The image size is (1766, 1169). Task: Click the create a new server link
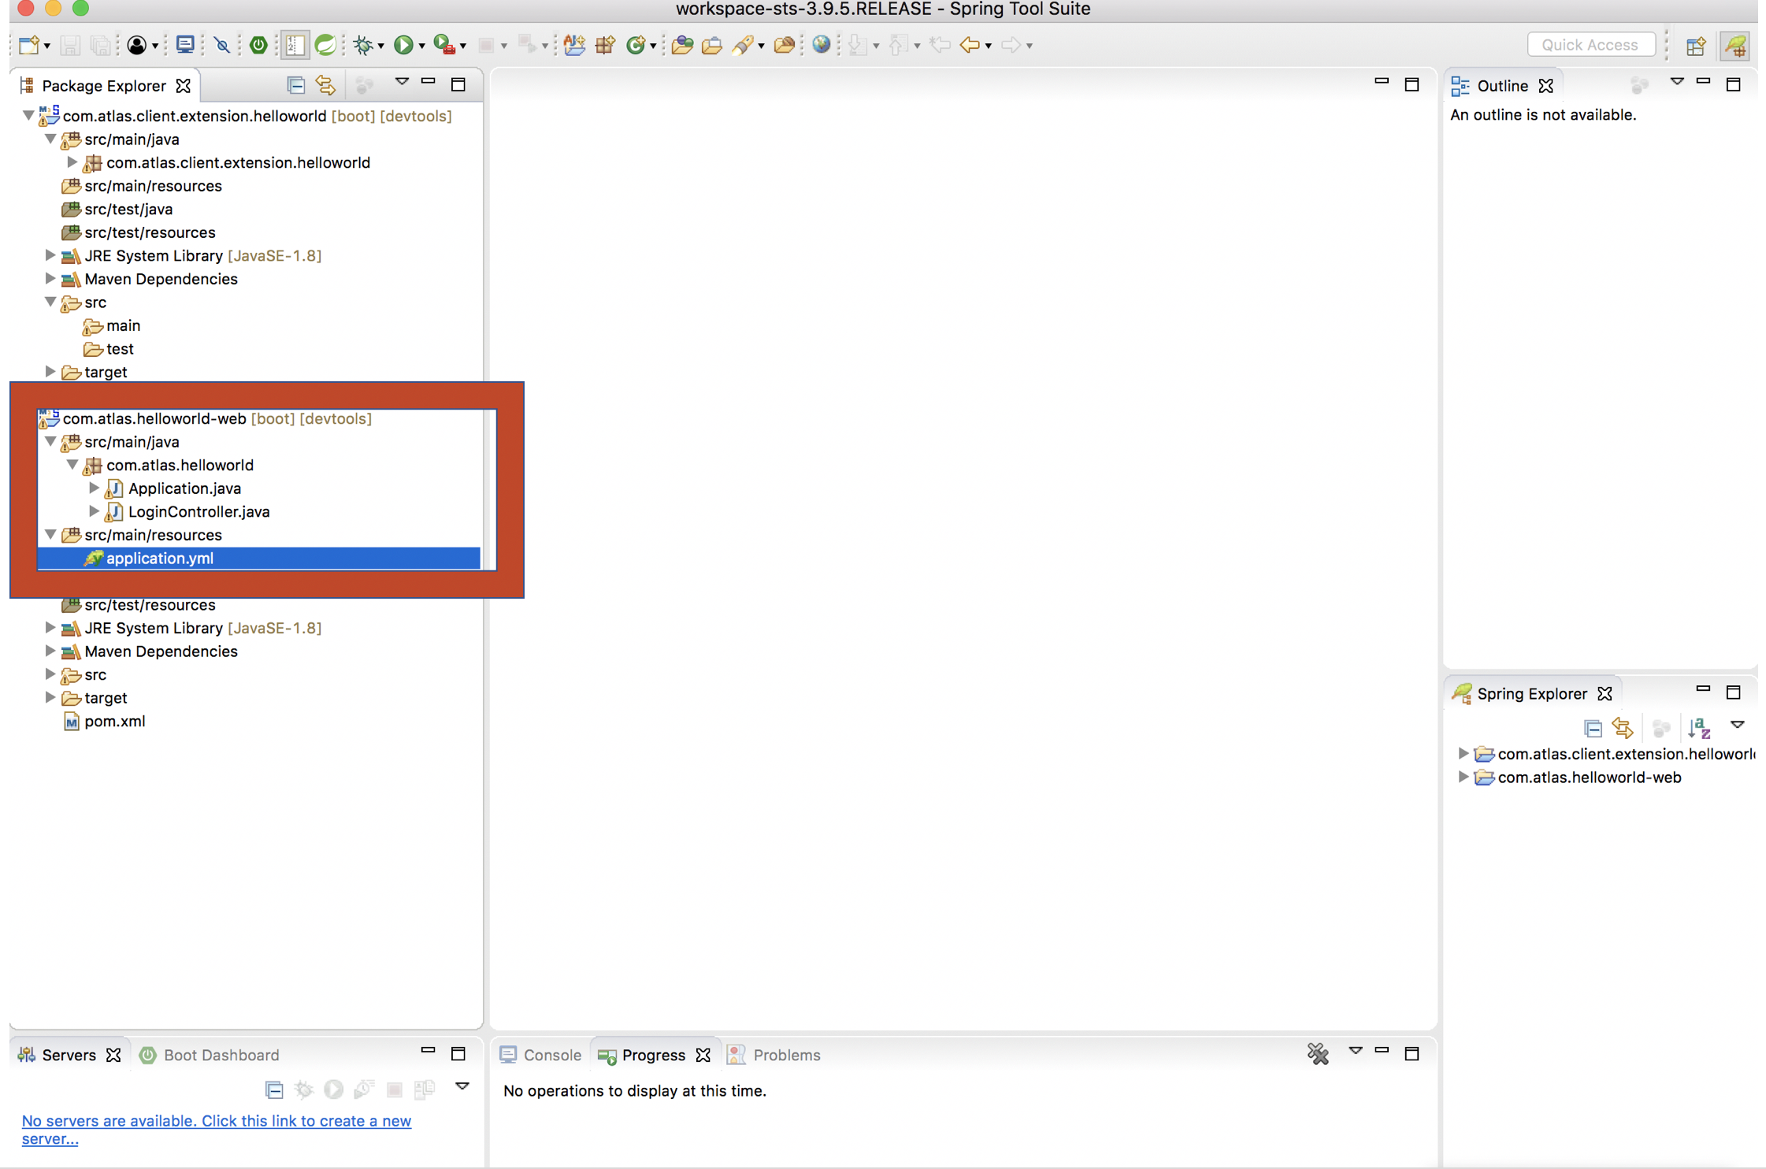(216, 1129)
